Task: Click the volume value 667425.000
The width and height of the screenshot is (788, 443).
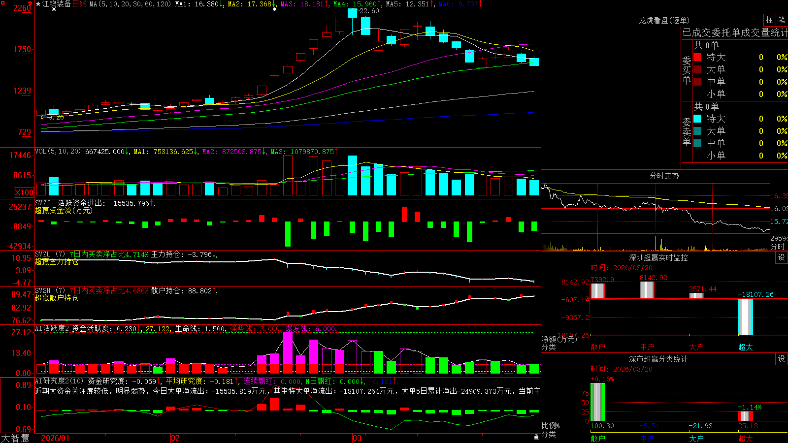Action: point(105,152)
